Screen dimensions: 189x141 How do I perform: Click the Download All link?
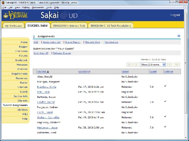click(41, 53)
